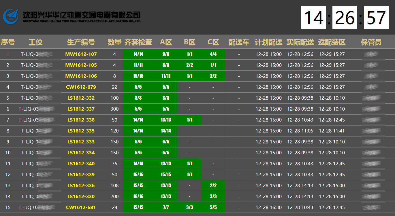Click the 返配装区 column header
Viewport: 395px width, 216px height.
332,42
